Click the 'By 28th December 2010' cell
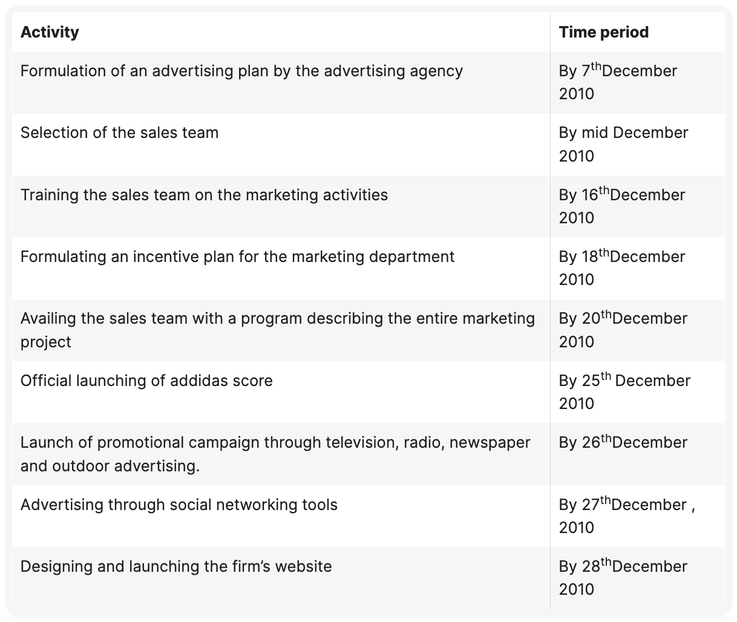Screen dimensions: 737x622 click(623, 577)
